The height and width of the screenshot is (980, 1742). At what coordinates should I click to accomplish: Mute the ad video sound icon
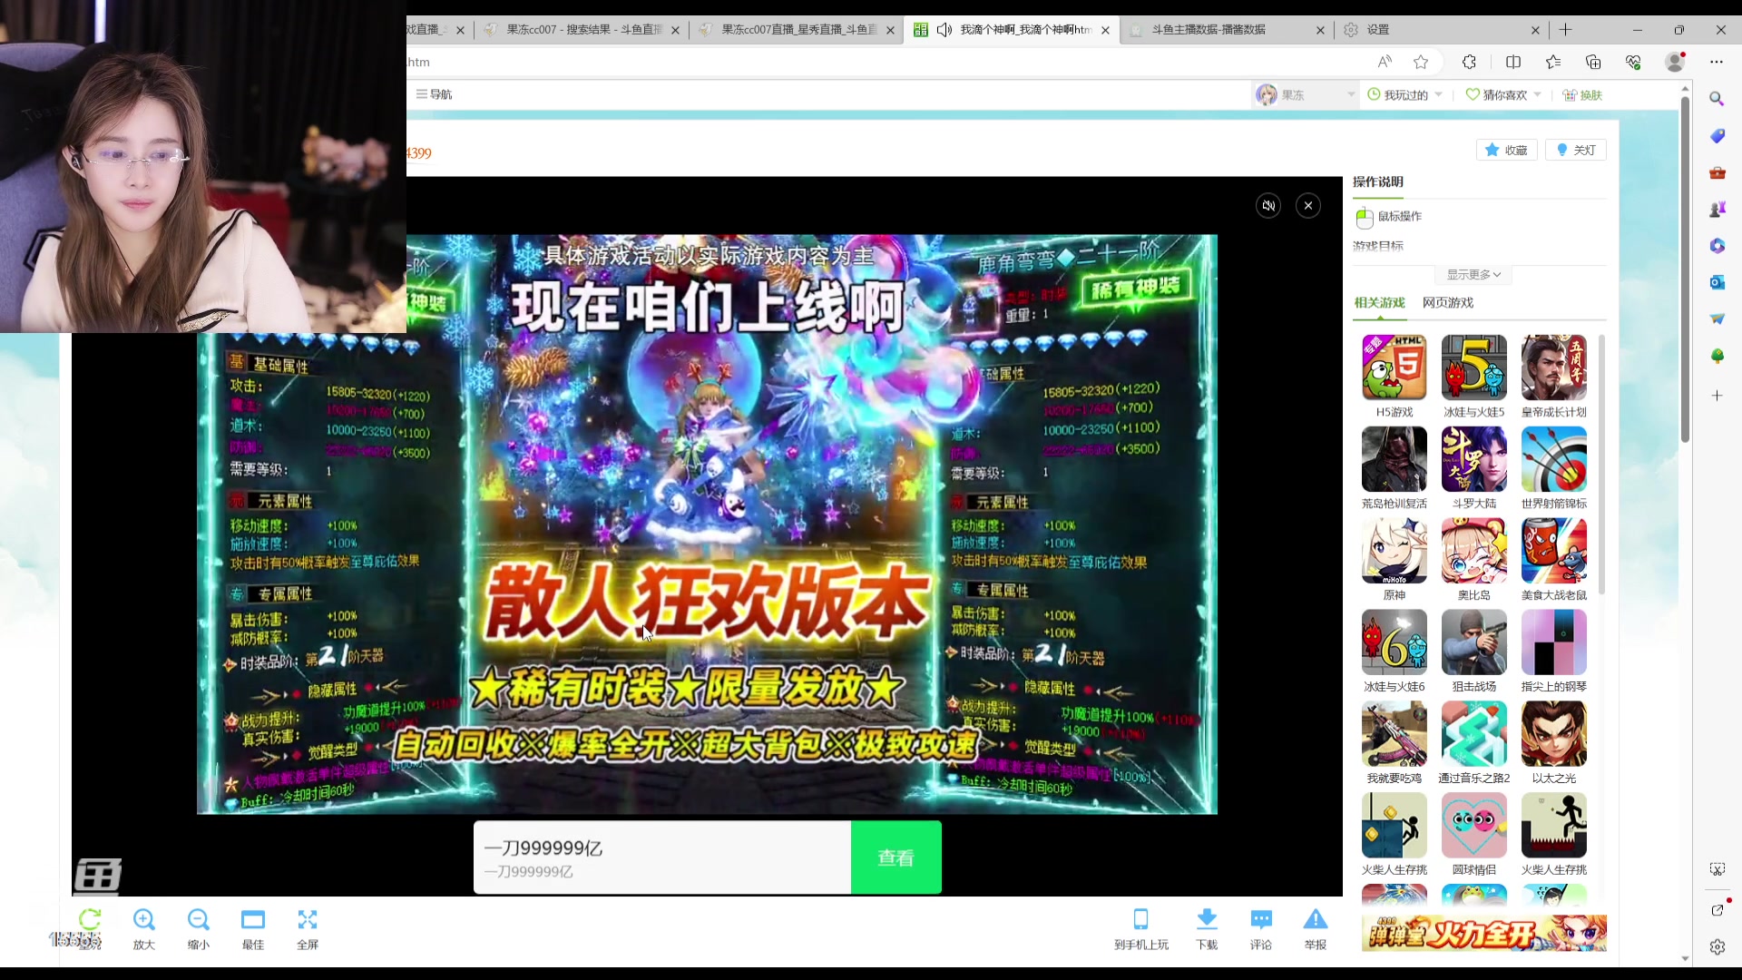[1268, 206]
